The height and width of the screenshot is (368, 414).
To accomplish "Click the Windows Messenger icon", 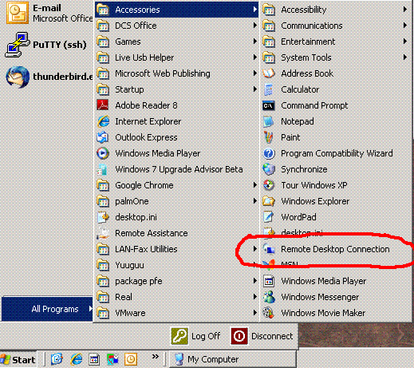I will click(269, 297).
